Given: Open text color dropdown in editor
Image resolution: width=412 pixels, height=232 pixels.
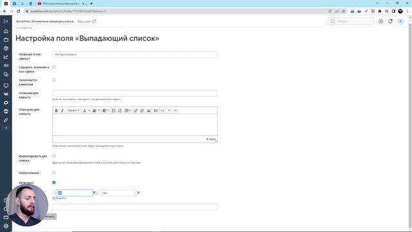Looking at the screenshot, I should point(86,111).
